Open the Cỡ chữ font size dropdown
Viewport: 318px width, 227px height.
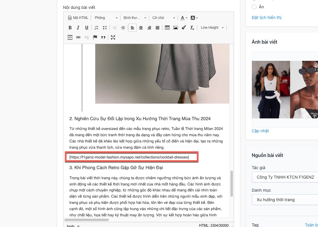[x=163, y=18]
